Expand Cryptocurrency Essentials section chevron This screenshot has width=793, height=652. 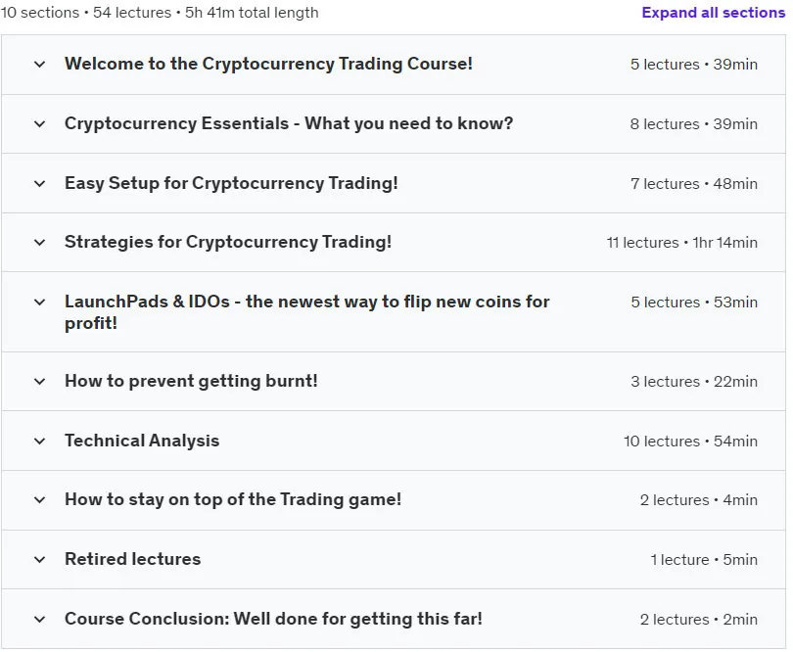pyautogui.click(x=39, y=124)
